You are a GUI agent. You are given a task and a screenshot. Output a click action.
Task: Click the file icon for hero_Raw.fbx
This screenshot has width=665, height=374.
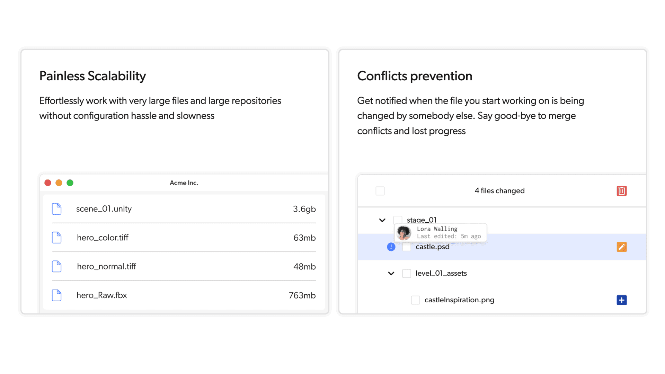point(56,295)
